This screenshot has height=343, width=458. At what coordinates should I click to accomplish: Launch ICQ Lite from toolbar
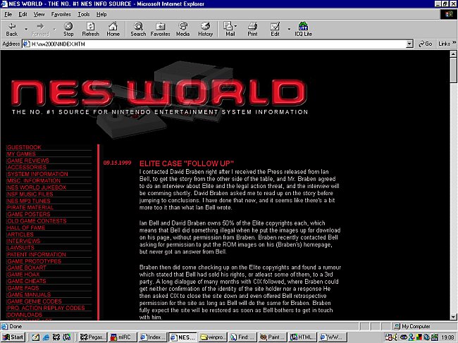[303, 29]
